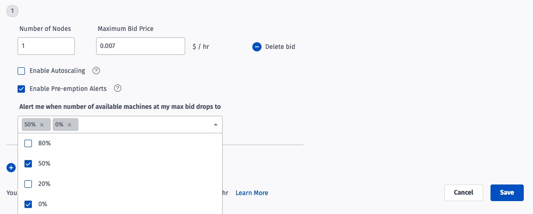This screenshot has width=533, height=214.
Task: Click the step 1 number badge
Action: pyautogui.click(x=12, y=11)
